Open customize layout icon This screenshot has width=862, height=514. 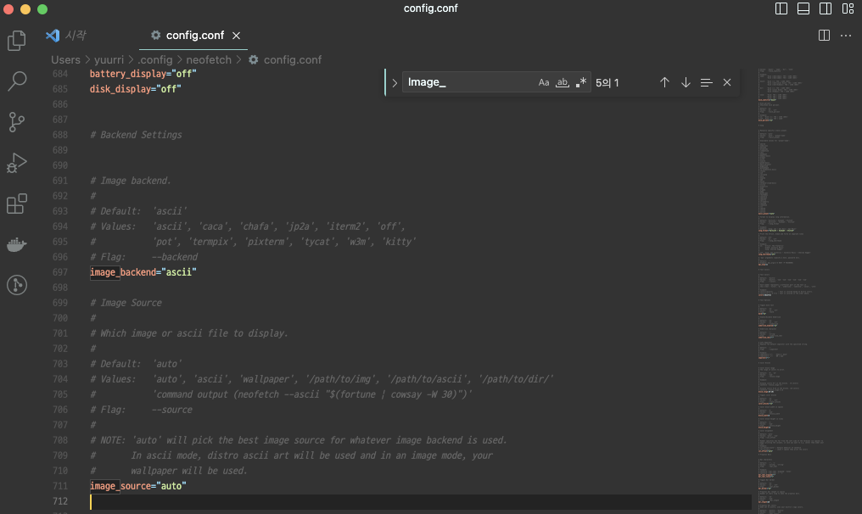848,8
